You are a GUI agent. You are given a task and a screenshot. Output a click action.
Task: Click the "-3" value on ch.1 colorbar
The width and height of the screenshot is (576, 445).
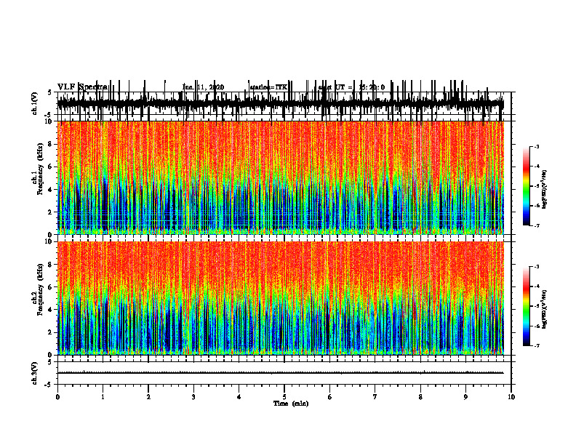coord(537,146)
